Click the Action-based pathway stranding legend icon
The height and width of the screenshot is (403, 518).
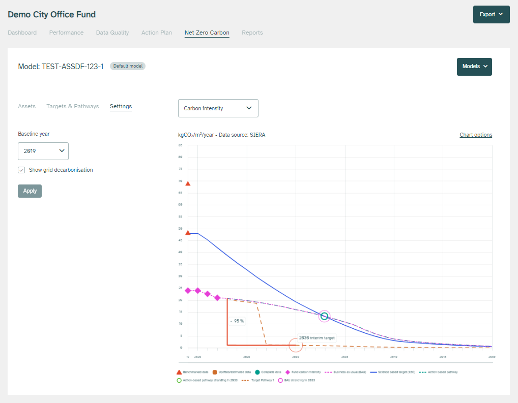coord(179,380)
